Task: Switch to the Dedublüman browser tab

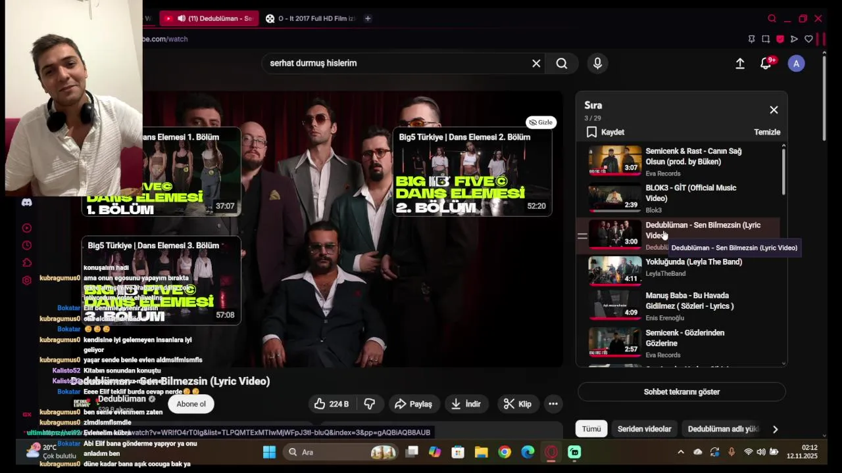Action: pyautogui.click(x=209, y=18)
